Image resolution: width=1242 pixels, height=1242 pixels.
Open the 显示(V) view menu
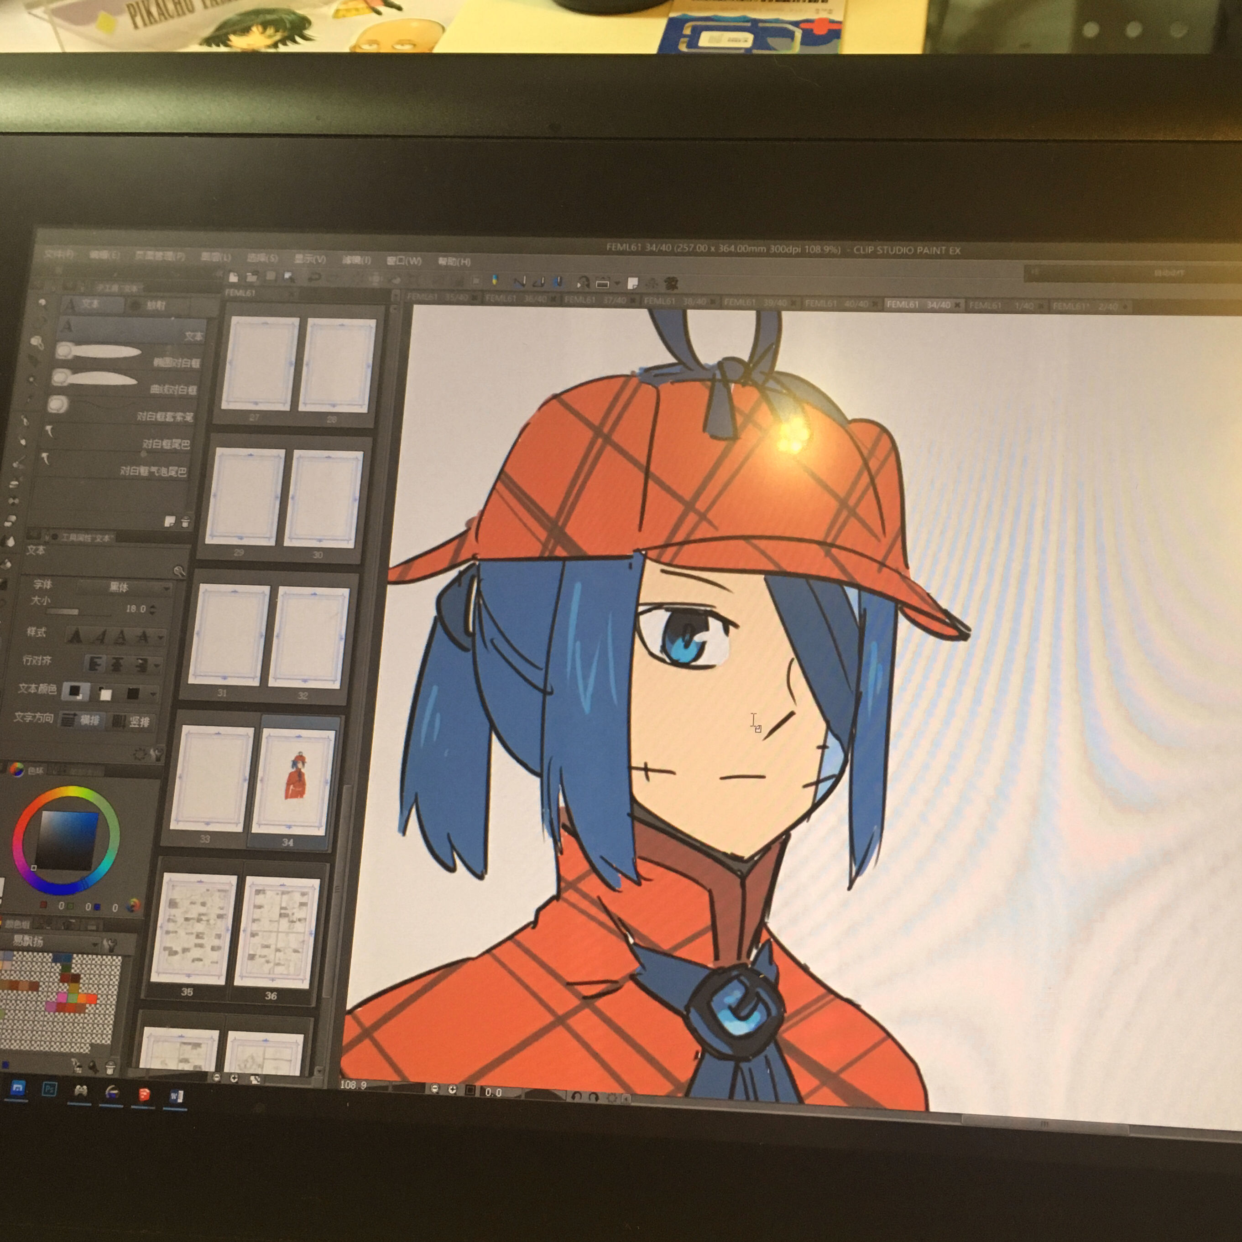(x=309, y=259)
